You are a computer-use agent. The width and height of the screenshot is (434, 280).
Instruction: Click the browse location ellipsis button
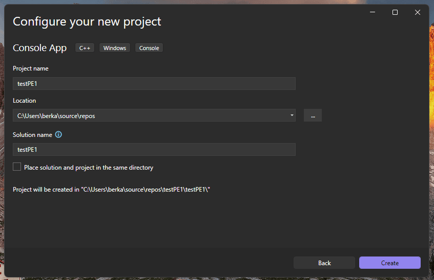point(313,115)
